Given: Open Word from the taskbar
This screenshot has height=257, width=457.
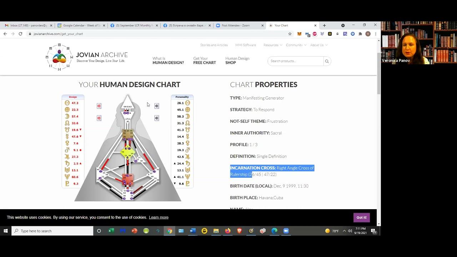Looking at the screenshot, I should (192, 231).
